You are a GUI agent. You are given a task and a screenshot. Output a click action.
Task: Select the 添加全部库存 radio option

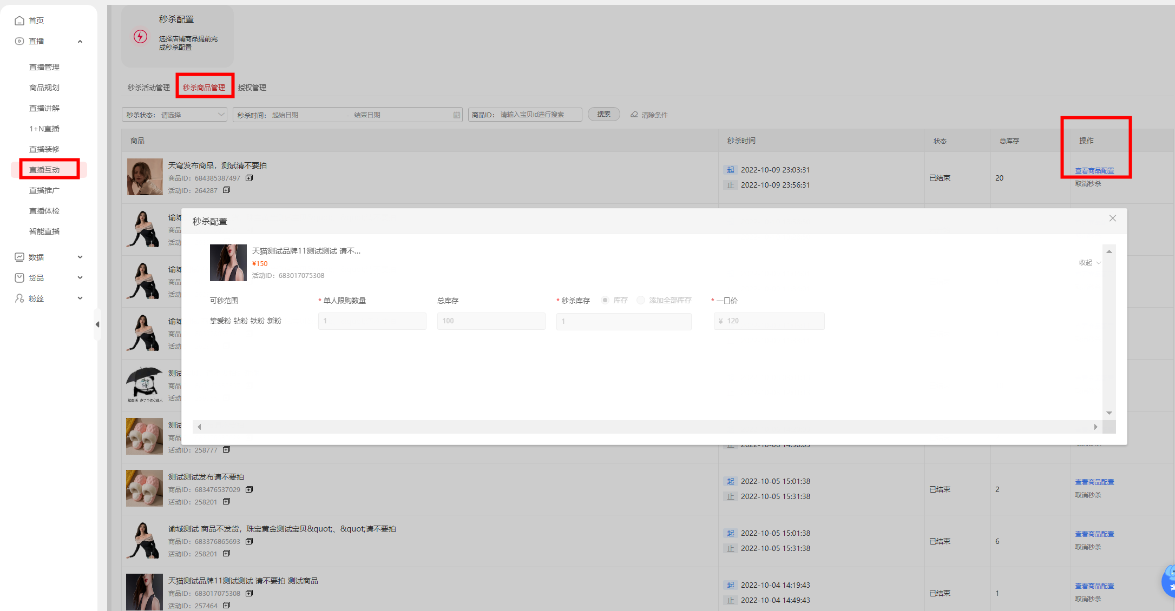coord(641,300)
